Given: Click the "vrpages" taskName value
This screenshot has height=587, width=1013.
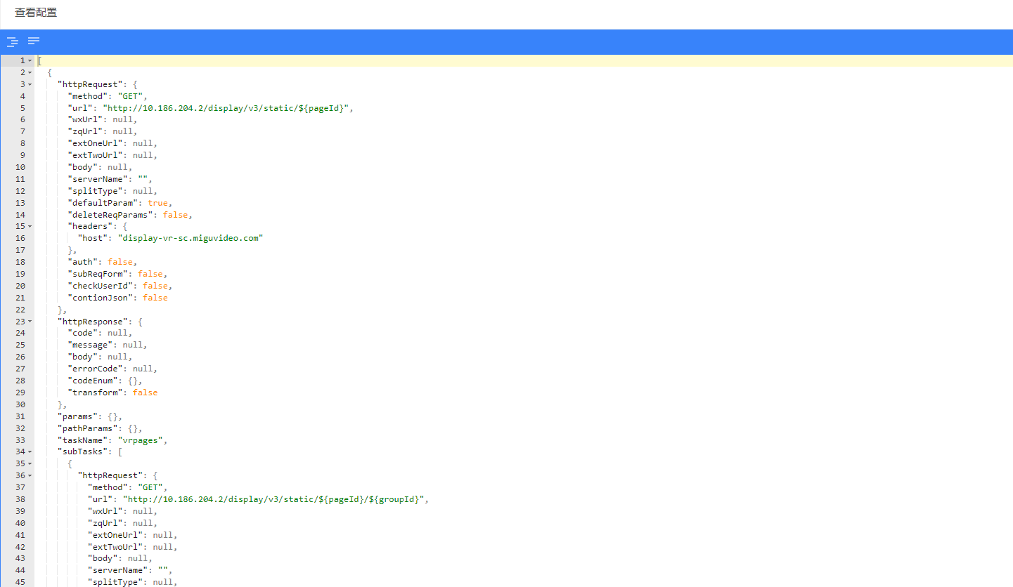Looking at the screenshot, I should pyautogui.click(x=140, y=440).
